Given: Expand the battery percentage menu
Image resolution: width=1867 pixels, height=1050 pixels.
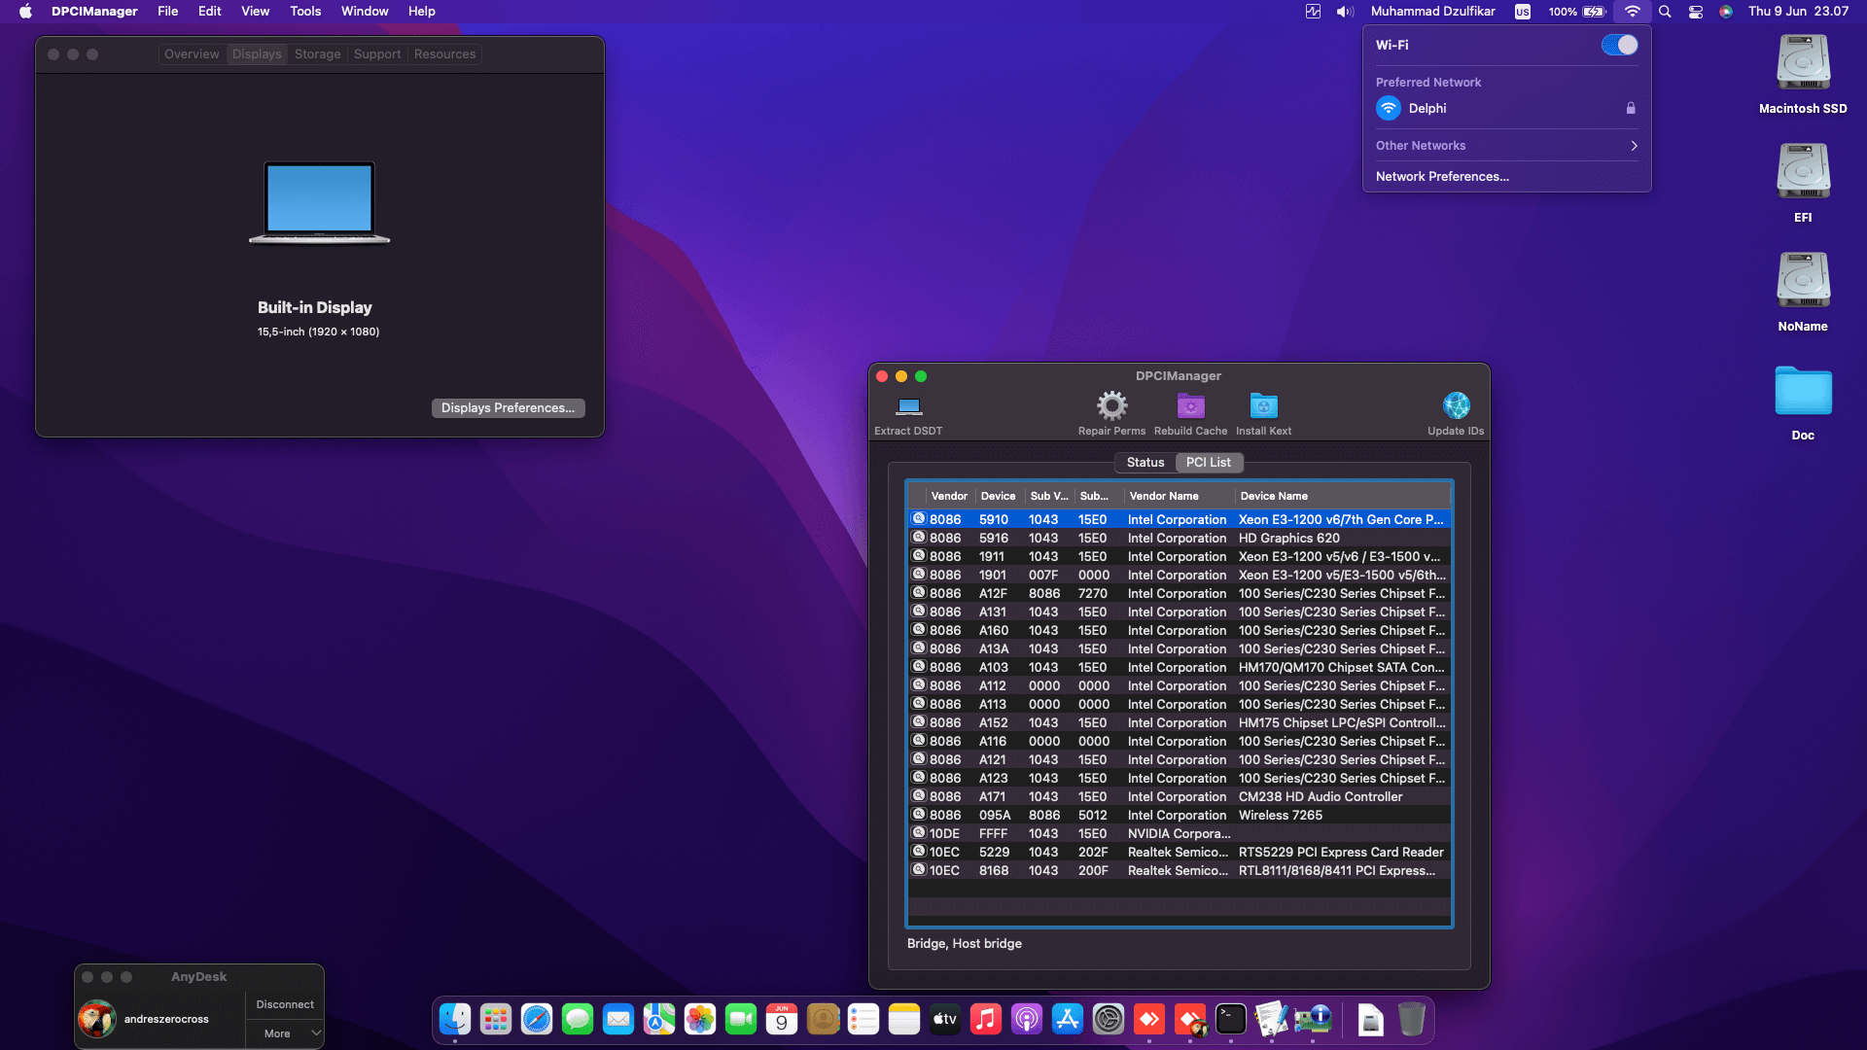Looking at the screenshot, I should click(x=1565, y=12).
